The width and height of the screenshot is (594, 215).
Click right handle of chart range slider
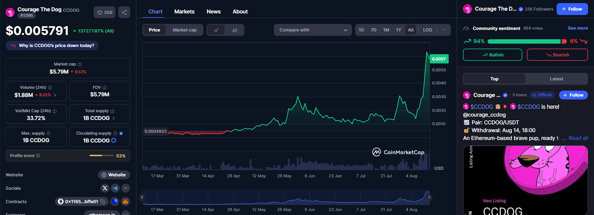(x=429, y=197)
